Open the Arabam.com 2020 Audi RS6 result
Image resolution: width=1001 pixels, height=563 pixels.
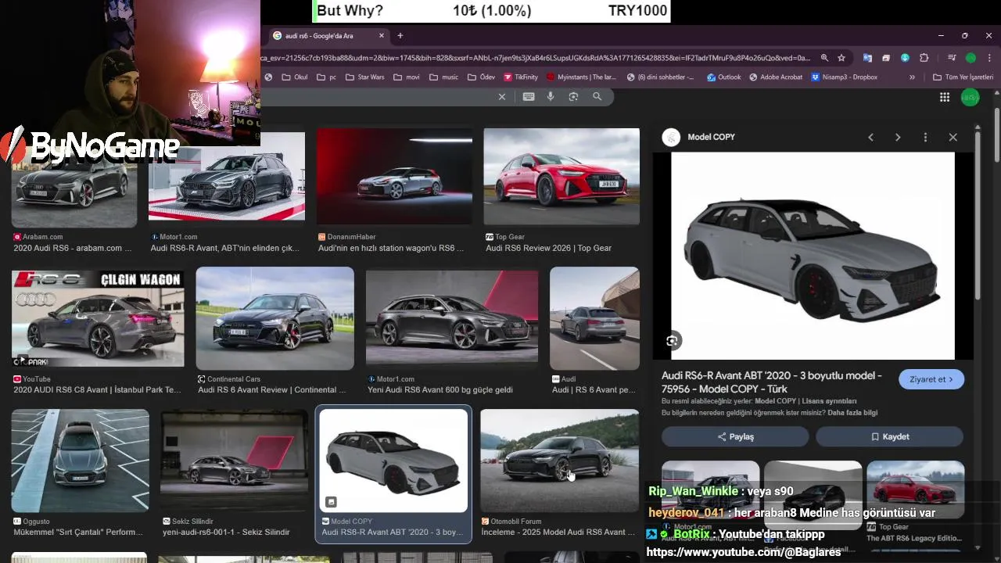[x=74, y=192]
